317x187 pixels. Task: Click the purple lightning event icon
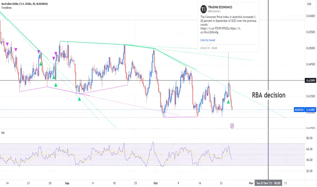coord(232,126)
